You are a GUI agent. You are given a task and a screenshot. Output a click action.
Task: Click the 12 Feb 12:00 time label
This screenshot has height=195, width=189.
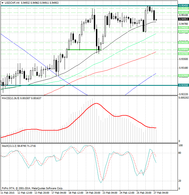point(25,193)
